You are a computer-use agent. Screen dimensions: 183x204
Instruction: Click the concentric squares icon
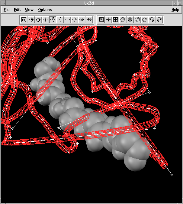coord(101,20)
